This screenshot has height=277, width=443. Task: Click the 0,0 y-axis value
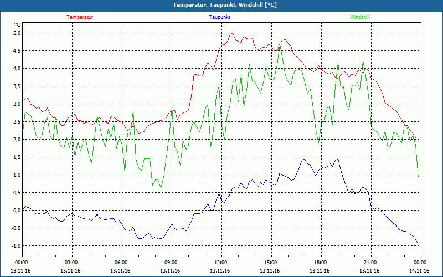tap(17, 211)
